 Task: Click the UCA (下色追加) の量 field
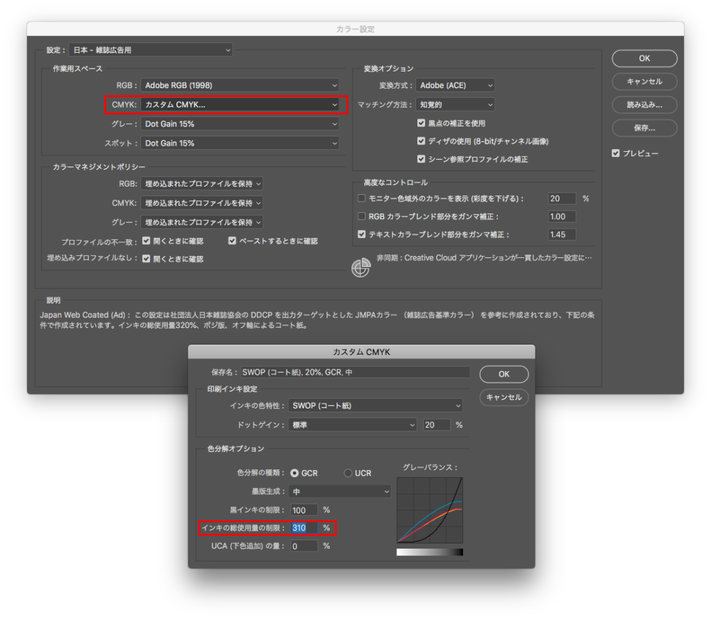click(x=304, y=546)
